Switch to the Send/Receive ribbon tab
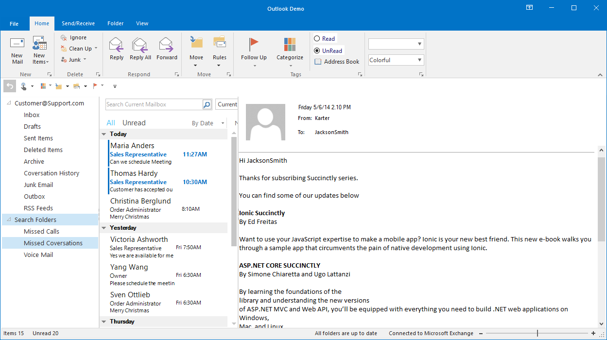607x340 pixels. (78, 23)
